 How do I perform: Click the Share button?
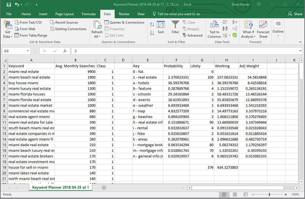(x=295, y=14)
